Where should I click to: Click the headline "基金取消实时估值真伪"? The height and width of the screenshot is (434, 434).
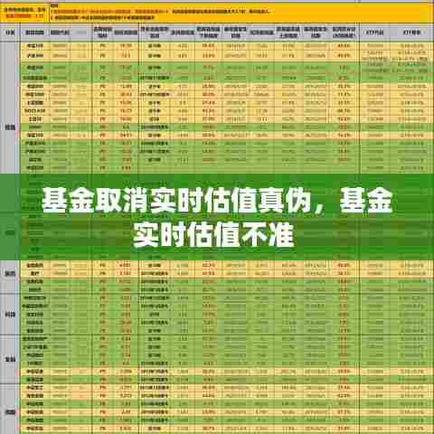[x=176, y=201]
